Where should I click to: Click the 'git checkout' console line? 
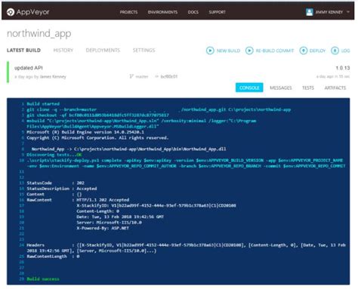click(97, 115)
